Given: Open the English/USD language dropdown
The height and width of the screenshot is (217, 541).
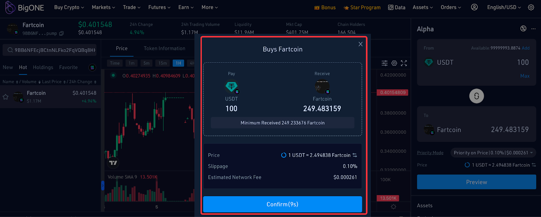Looking at the screenshot, I should point(504,7).
